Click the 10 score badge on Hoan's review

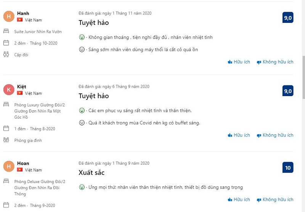pos(288,167)
